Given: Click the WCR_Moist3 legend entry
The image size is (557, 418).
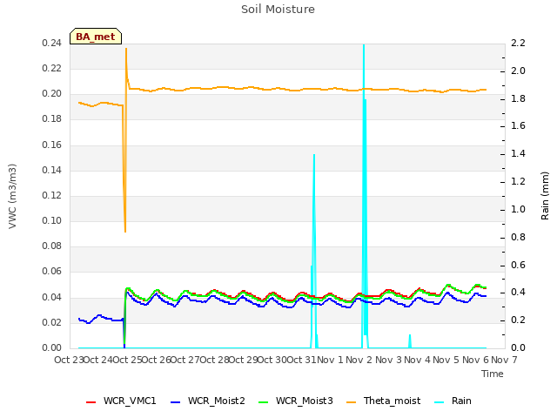Looking at the screenshot, I should (x=295, y=401).
